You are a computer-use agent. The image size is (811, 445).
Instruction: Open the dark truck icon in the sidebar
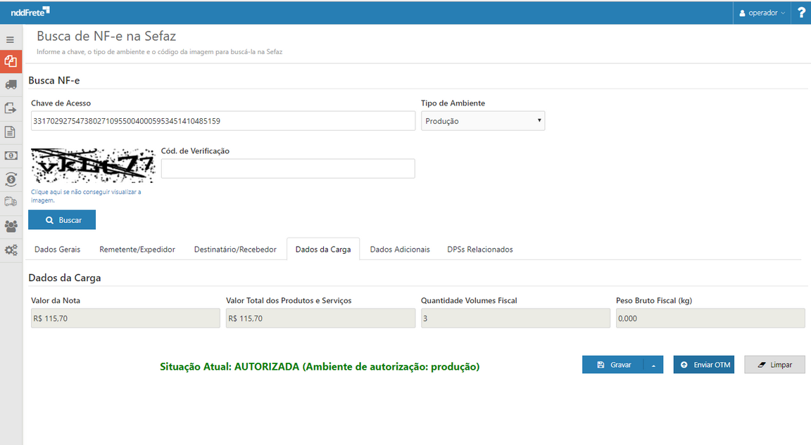click(11, 84)
